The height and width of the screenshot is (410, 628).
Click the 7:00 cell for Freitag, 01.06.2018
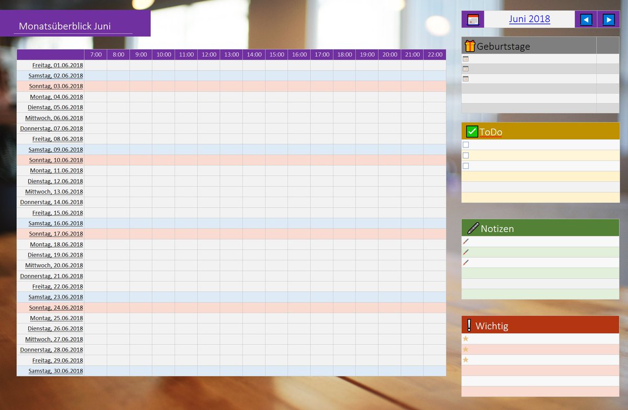click(96, 65)
